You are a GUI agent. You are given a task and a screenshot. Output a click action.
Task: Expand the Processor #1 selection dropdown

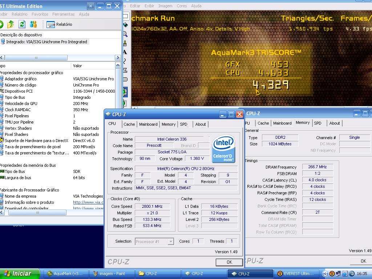point(171,242)
